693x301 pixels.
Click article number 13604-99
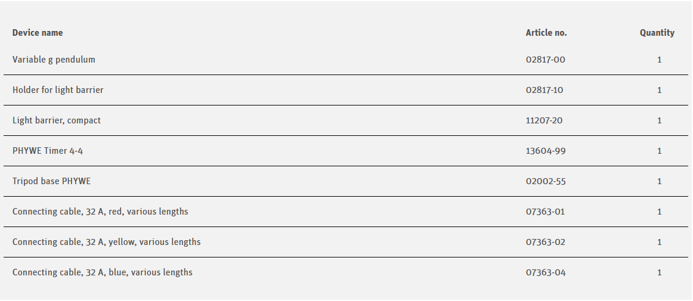(546, 151)
